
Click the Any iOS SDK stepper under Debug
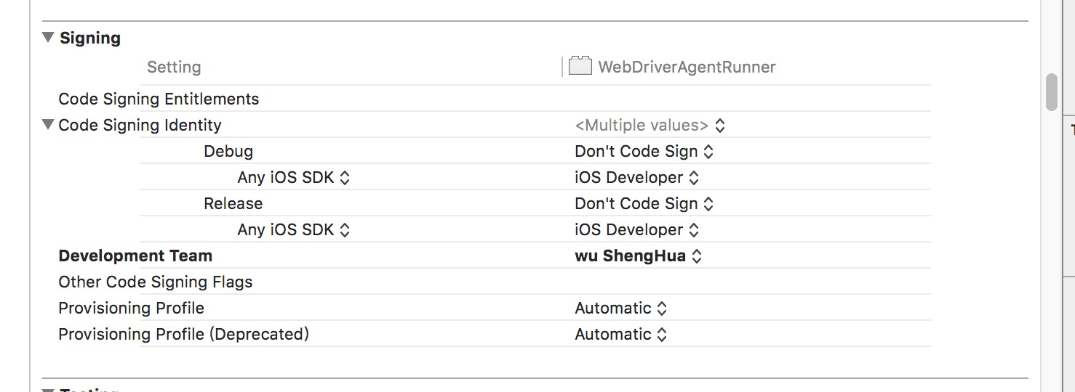point(345,178)
